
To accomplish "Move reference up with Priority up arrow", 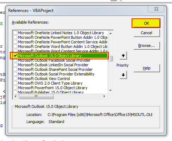I will [x=123, y=55].
